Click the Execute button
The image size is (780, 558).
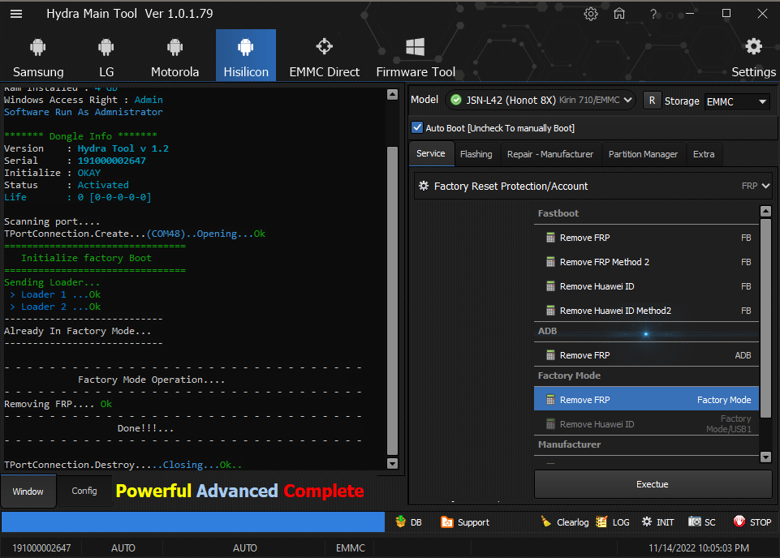pyautogui.click(x=653, y=484)
